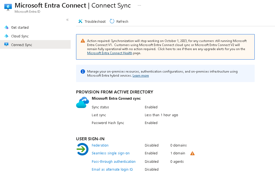The height and width of the screenshot is (179, 275).
Task: Open Pass-through authentication link
Action: (114, 161)
